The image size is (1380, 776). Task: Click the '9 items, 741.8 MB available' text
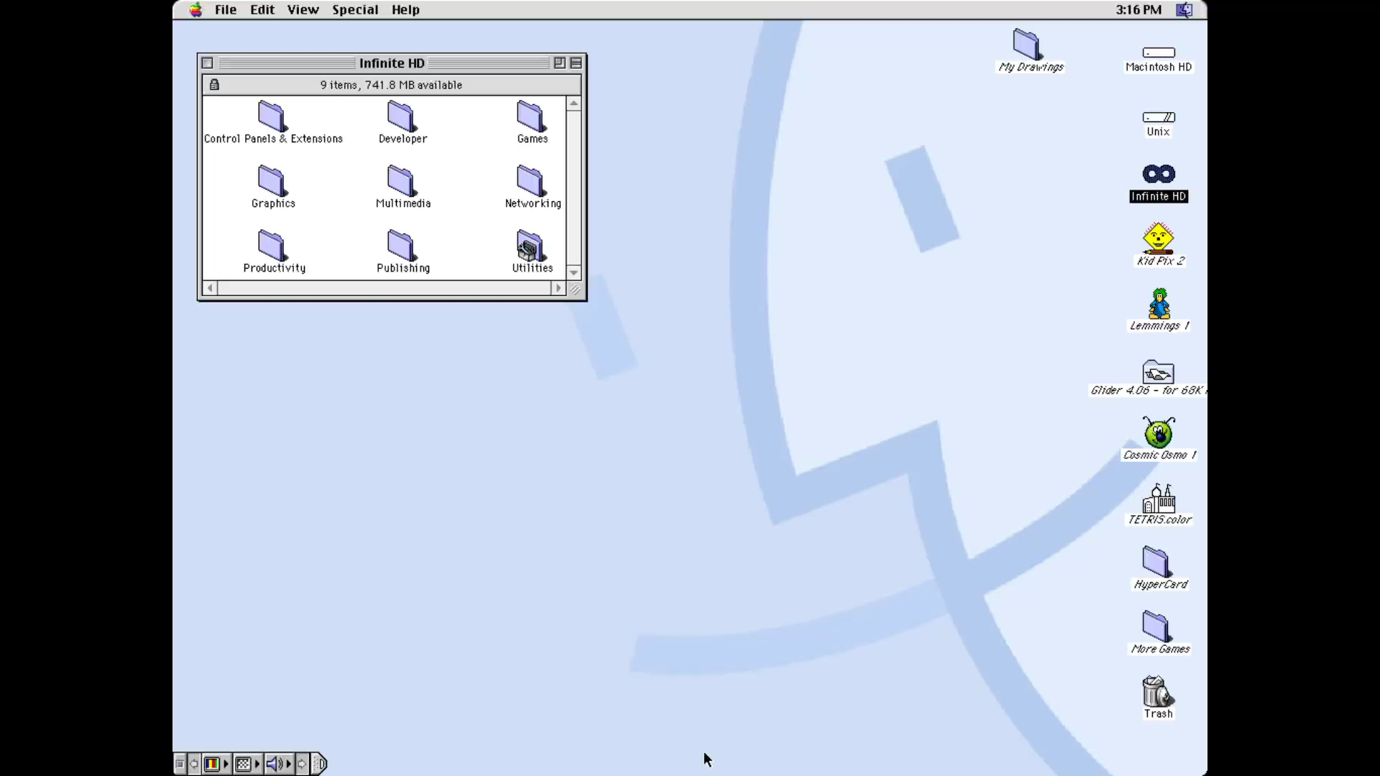point(391,85)
